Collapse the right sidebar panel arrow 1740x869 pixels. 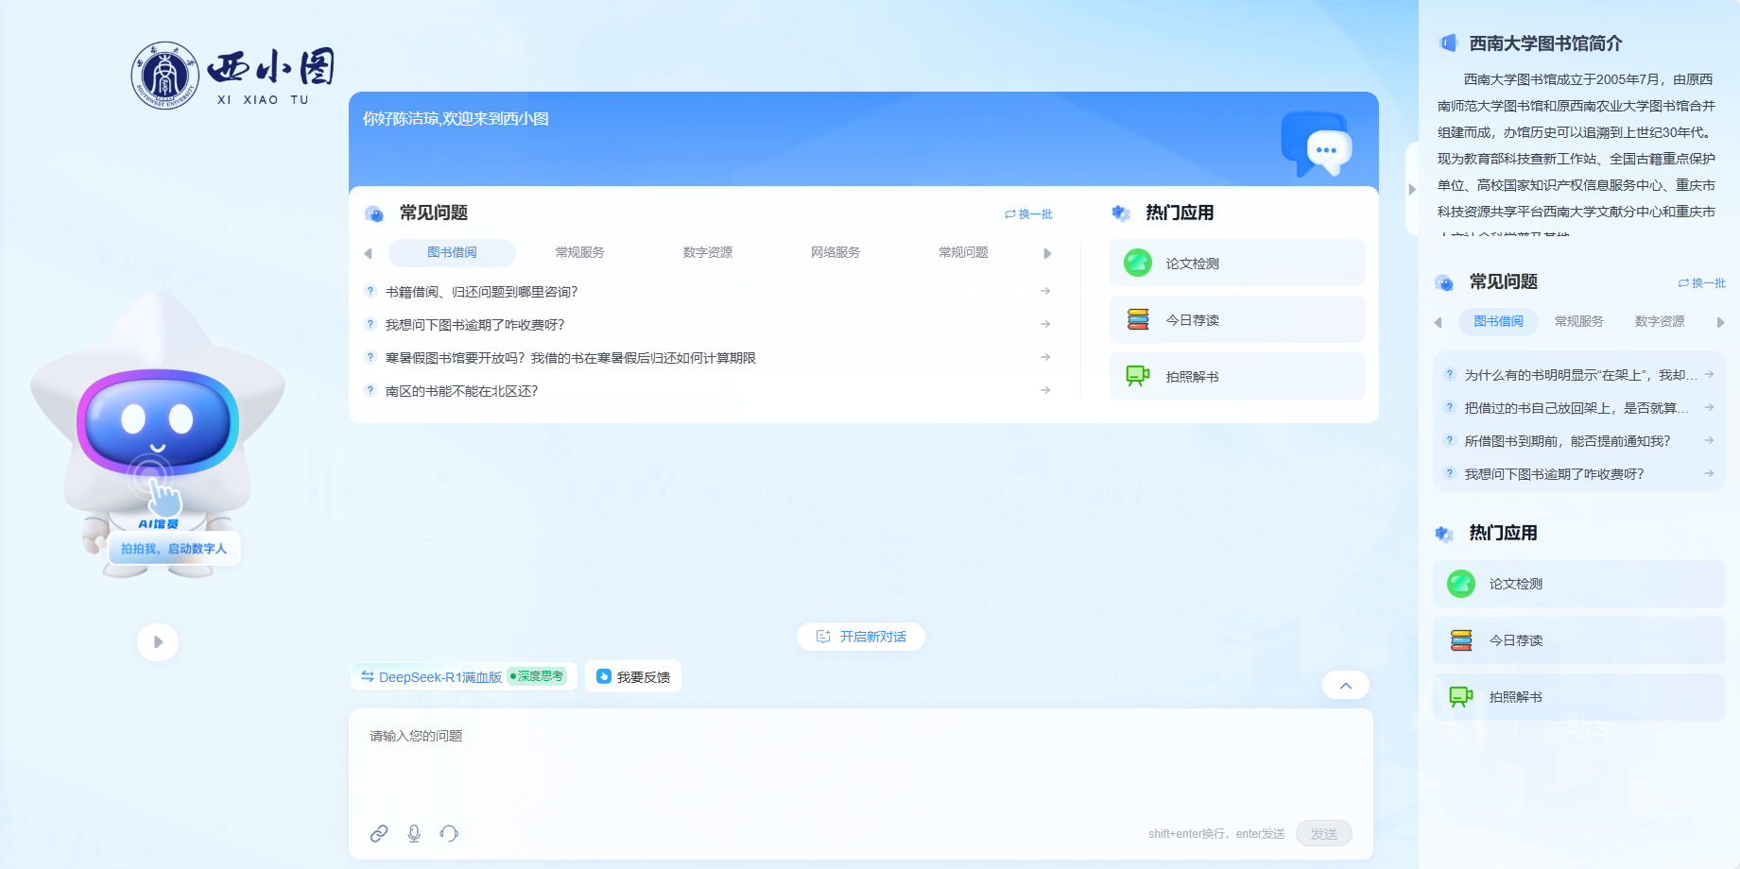[1412, 188]
